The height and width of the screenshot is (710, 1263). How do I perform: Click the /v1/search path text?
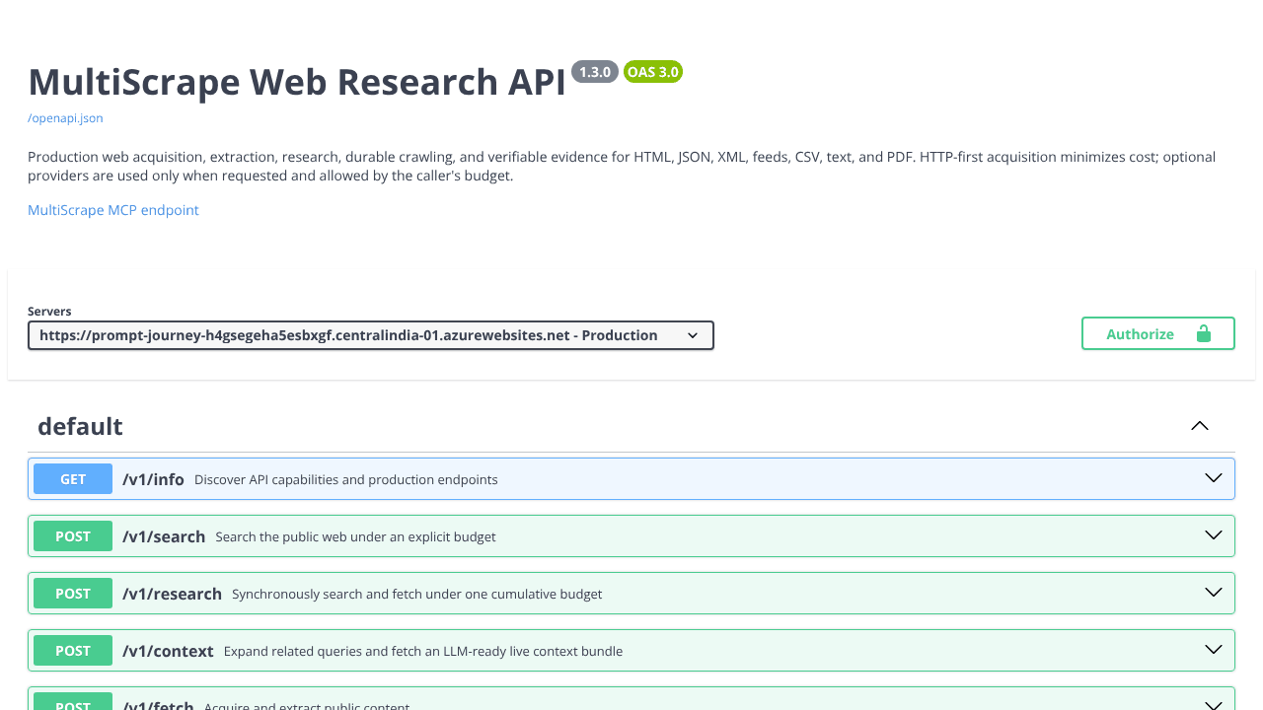click(x=164, y=536)
